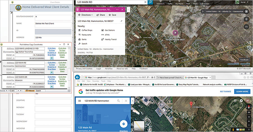The width and height of the screenshot is (253, 132).
Task: Click Share in Bing Maps top toolbar
Action: (x=195, y=3)
